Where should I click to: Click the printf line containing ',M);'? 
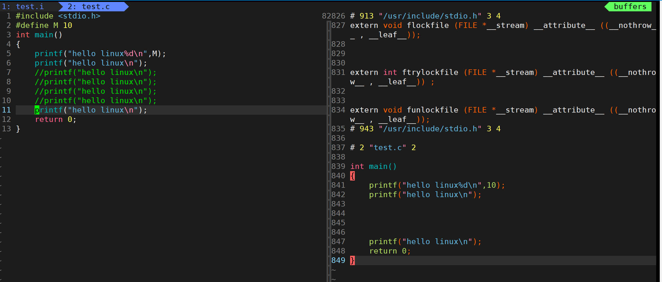100,54
